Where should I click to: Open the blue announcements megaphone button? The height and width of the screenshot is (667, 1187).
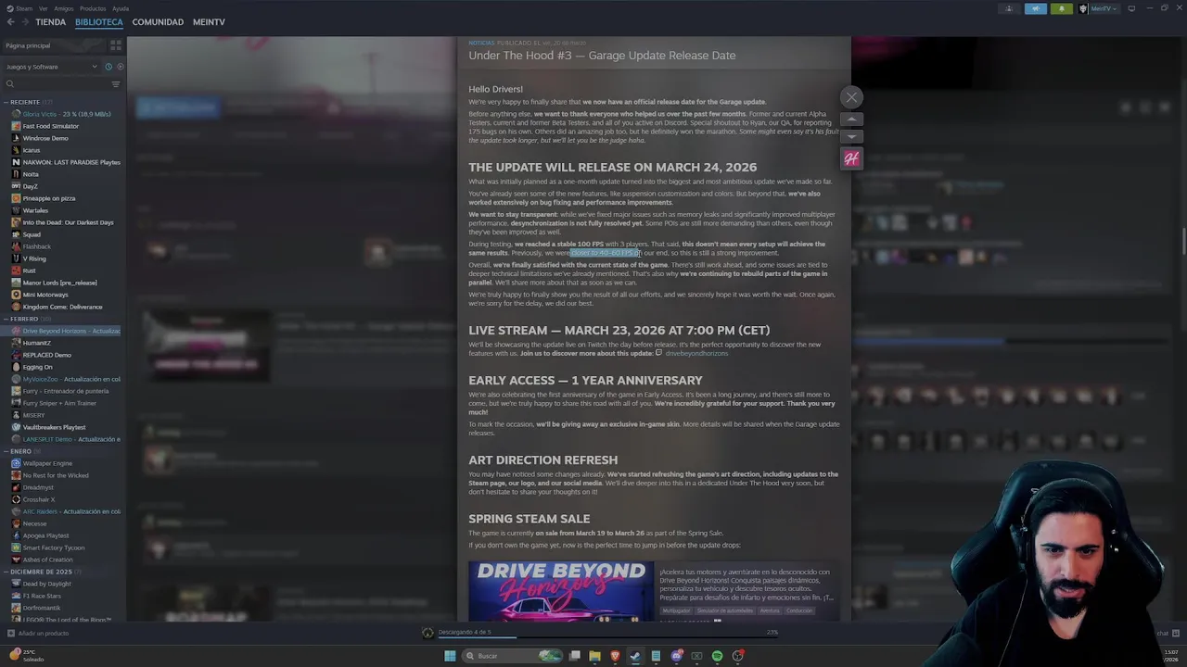tap(1035, 8)
